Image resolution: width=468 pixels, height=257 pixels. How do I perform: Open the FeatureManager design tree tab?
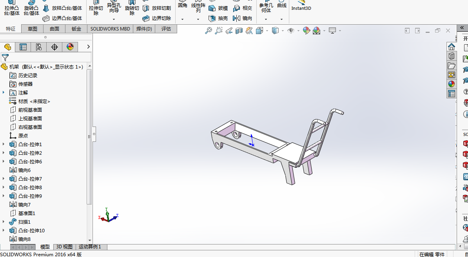7,47
